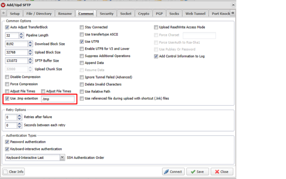Enable referenced file upload for .lnk shortcuts
This screenshot has height=179, width=286.
pos(82,99)
